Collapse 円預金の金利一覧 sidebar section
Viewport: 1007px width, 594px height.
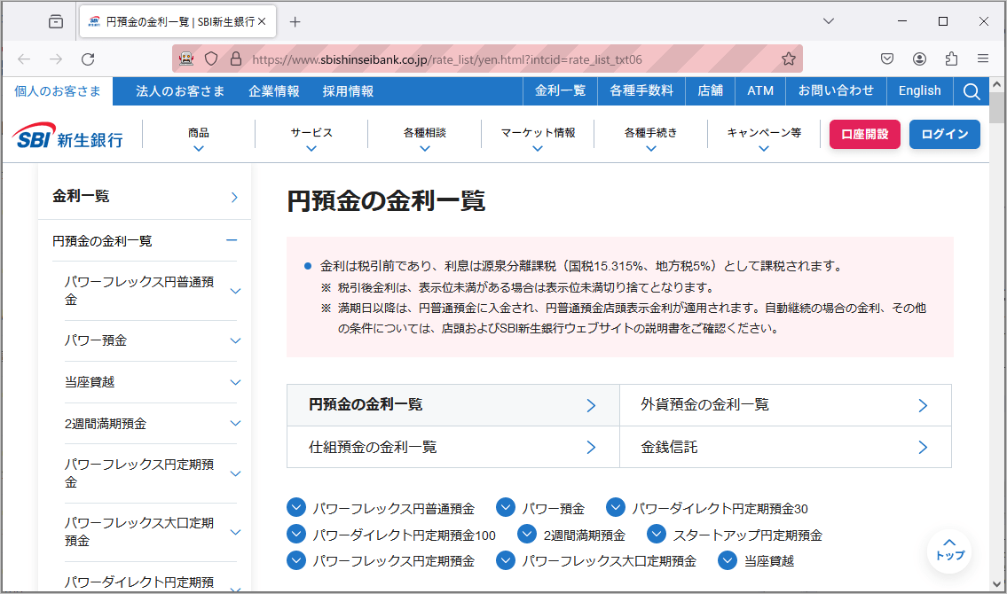pos(232,240)
